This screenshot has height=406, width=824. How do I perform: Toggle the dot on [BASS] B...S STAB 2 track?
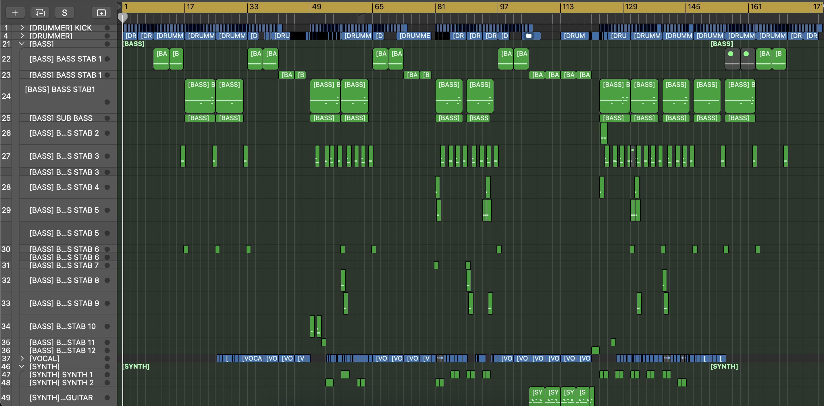(x=107, y=133)
